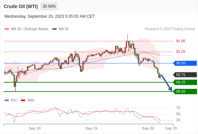The height and width of the screenshot is (134, 198).
Task: Click the MA 50 legend label
Action: click(64, 29)
